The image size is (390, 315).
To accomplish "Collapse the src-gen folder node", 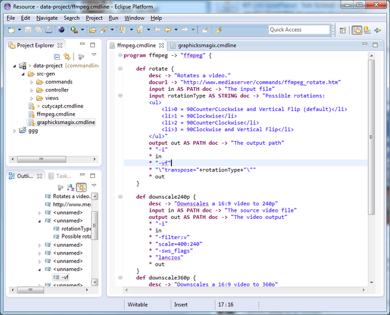I will pyautogui.click(x=23, y=74).
